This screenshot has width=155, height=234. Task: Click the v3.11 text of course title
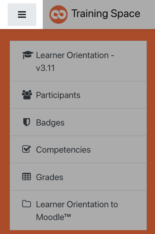pyautogui.click(x=45, y=68)
